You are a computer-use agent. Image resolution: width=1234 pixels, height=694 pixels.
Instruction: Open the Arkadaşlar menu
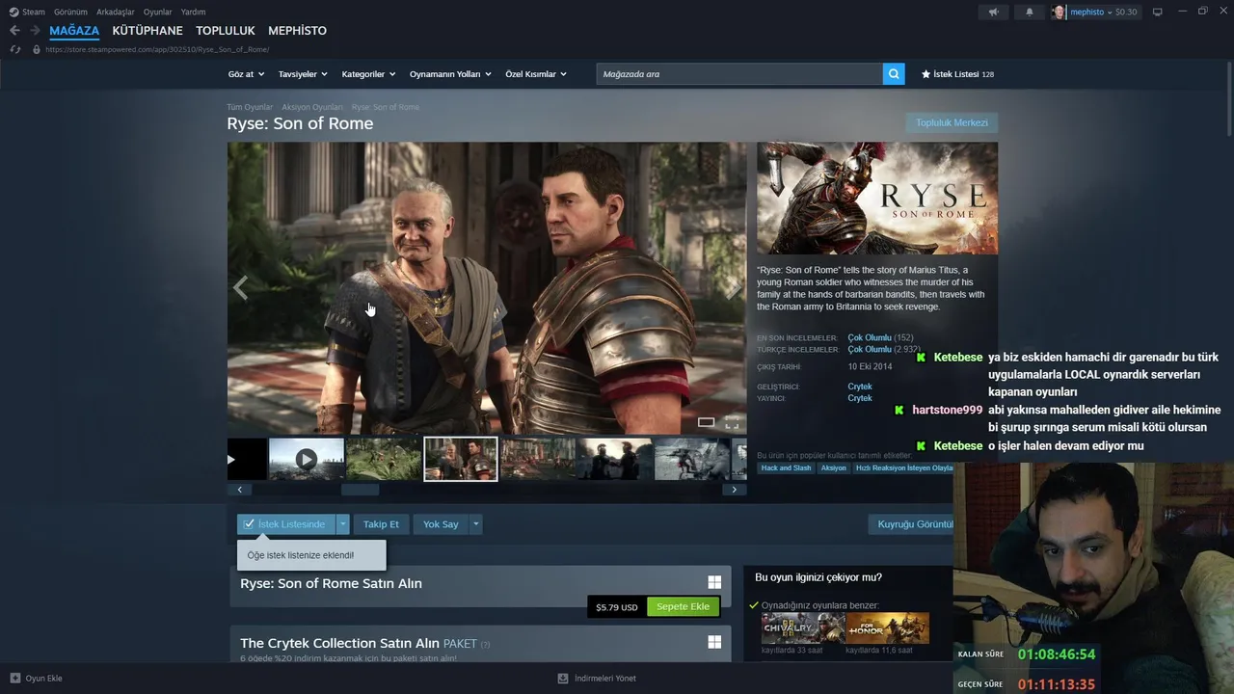pyautogui.click(x=116, y=12)
